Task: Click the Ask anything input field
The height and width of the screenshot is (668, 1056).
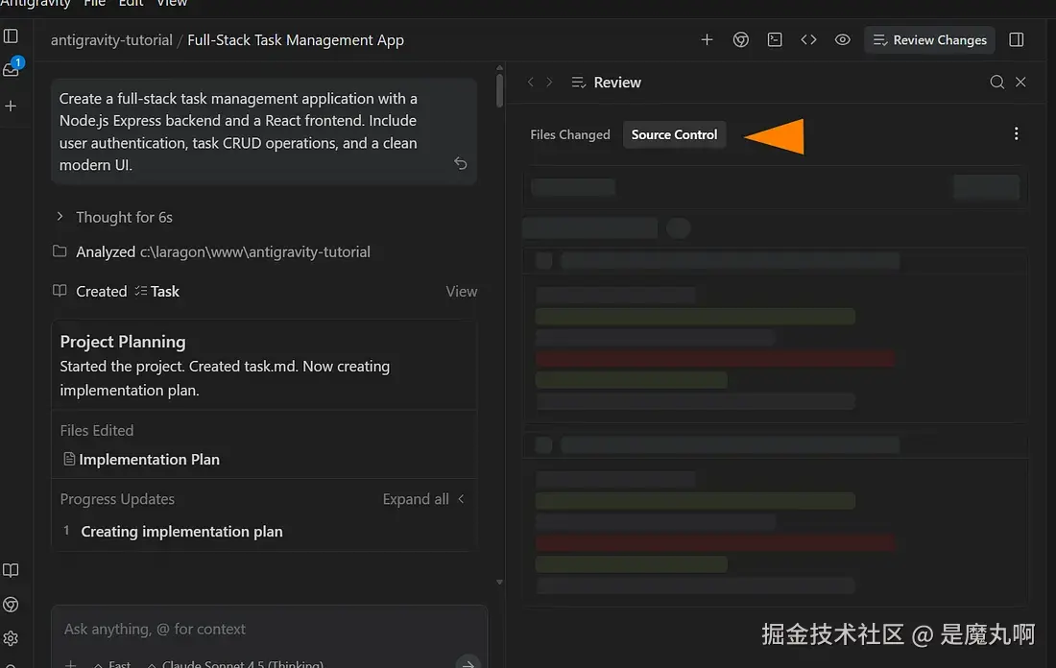Action: point(270,630)
